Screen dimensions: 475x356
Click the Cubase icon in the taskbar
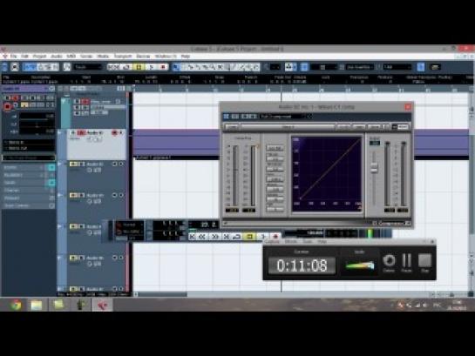[x=102, y=305]
